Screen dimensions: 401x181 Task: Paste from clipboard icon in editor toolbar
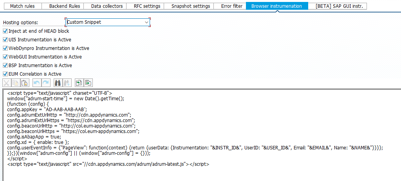click(25, 83)
